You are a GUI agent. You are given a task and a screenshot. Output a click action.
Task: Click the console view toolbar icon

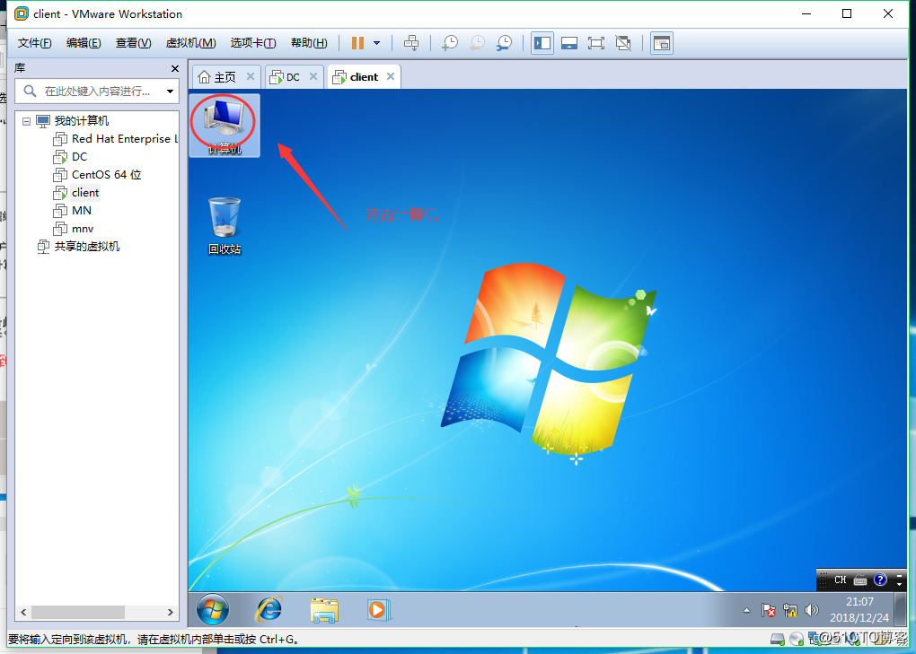coord(661,43)
